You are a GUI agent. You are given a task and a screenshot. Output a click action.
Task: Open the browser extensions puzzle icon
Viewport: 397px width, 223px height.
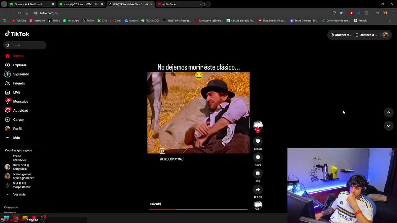(366, 13)
